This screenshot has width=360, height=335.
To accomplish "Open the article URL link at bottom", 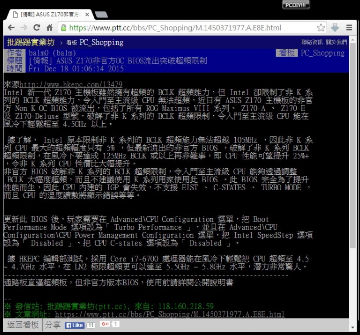I will [170, 314].
